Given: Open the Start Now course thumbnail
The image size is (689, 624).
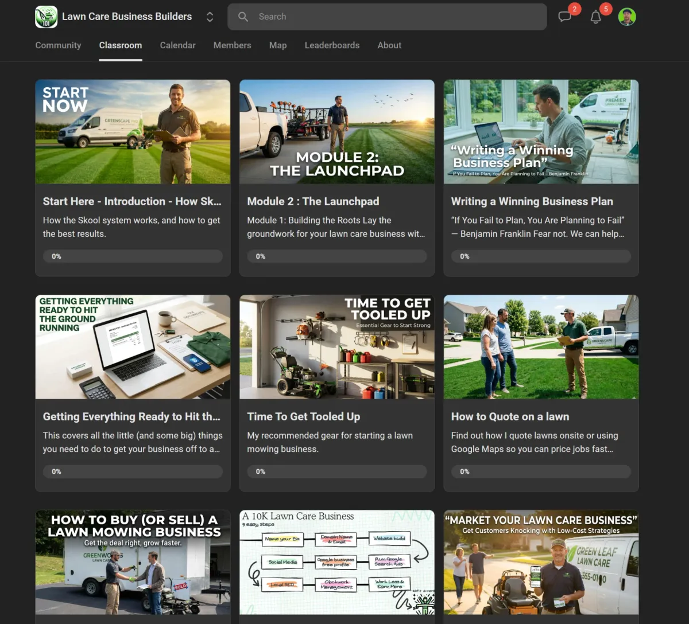Looking at the screenshot, I should [133, 132].
